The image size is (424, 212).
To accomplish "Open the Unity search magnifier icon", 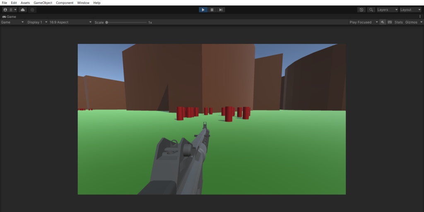I will (371, 10).
